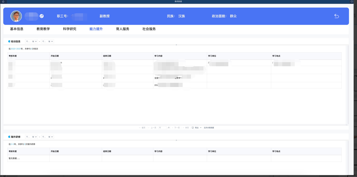Open start year dropdown for 培训信息
357x177 pixels.
tap(31, 41)
